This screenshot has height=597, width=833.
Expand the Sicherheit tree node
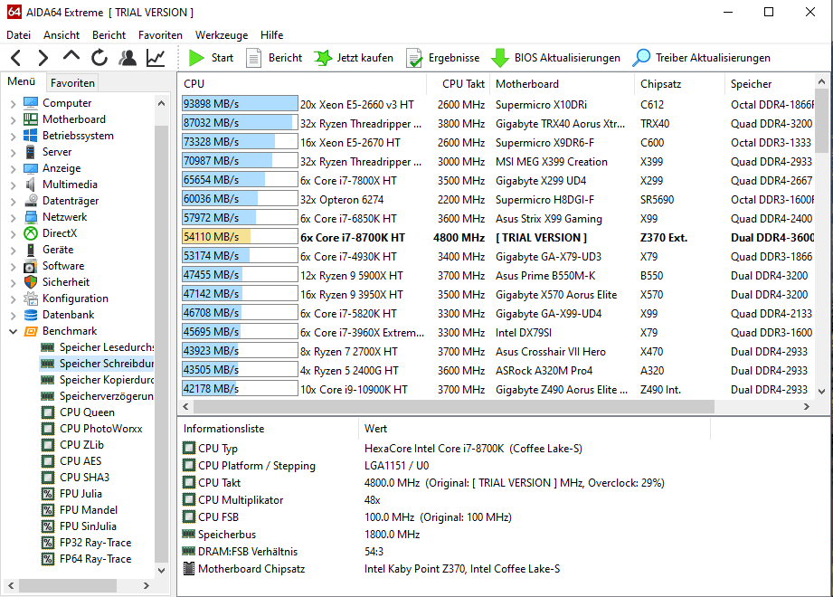(14, 282)
